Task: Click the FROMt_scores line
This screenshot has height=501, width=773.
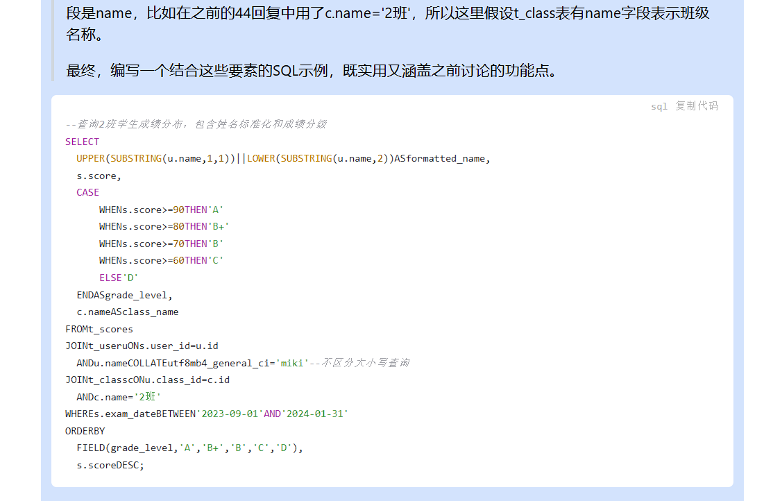Action: click(99, 330)
